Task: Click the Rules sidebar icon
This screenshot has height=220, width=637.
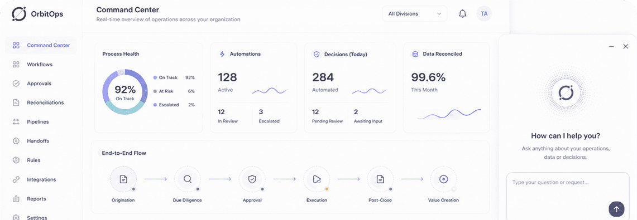Action: click(x=16, y=160)
